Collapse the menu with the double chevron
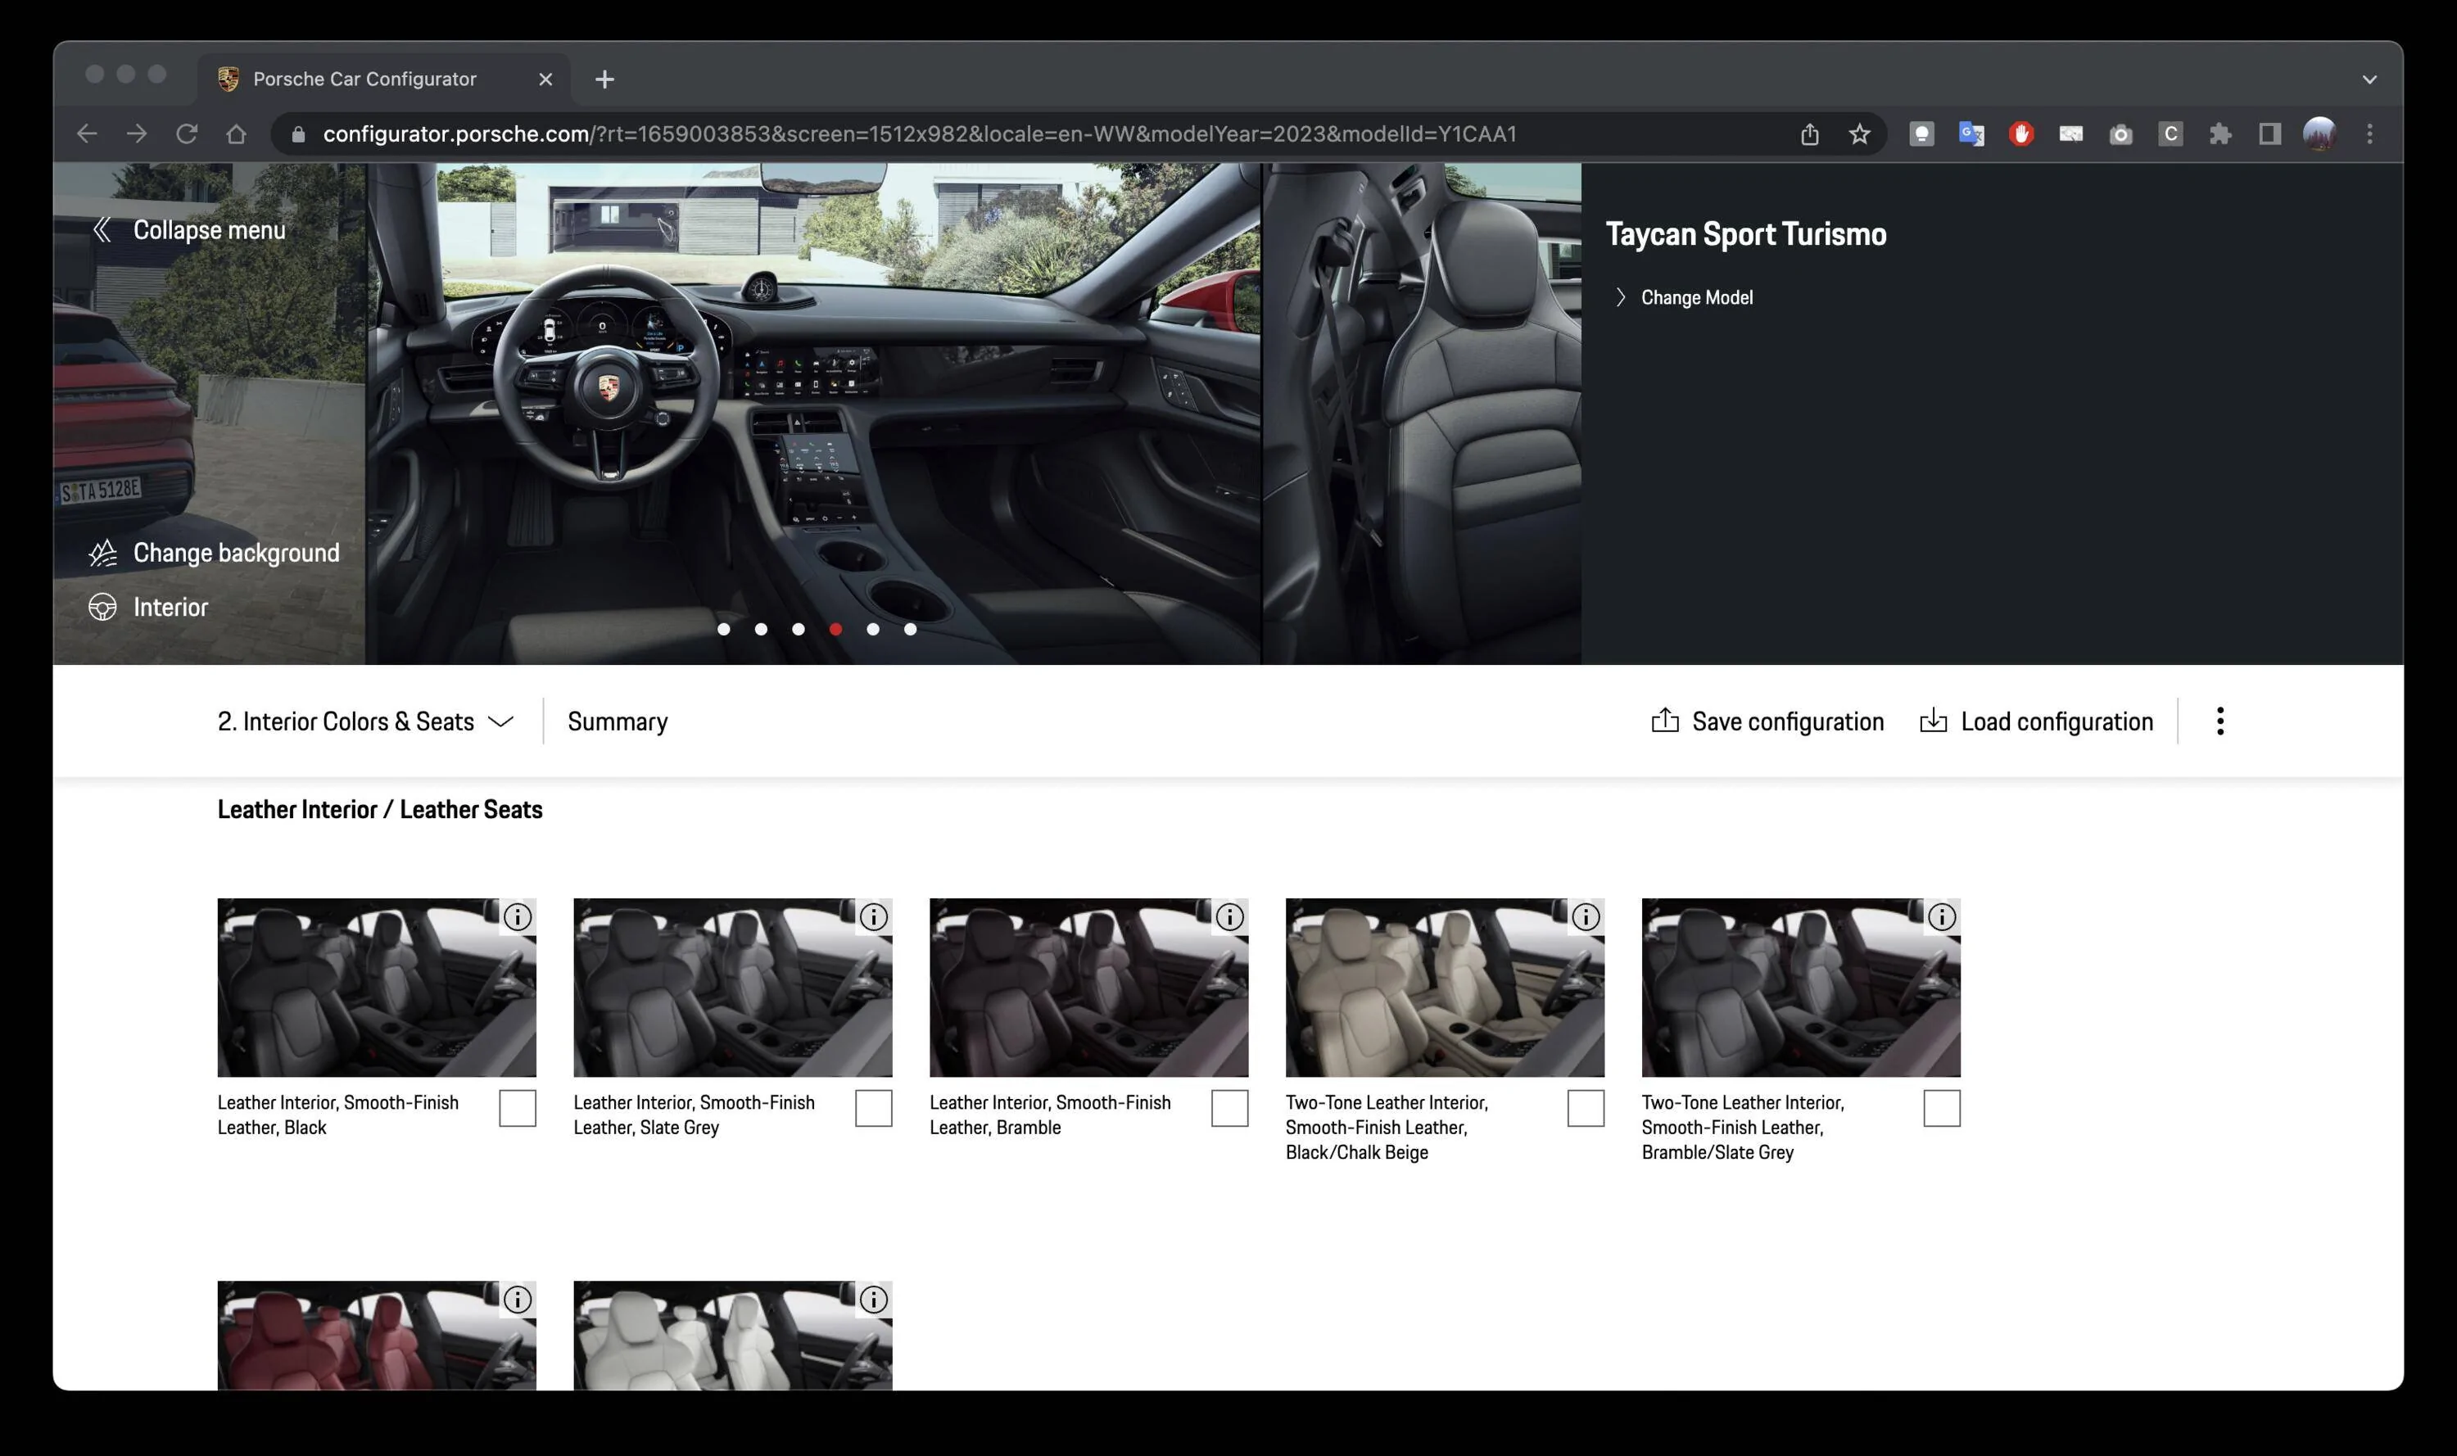The image size is (2457, 1456). point(101,229)
